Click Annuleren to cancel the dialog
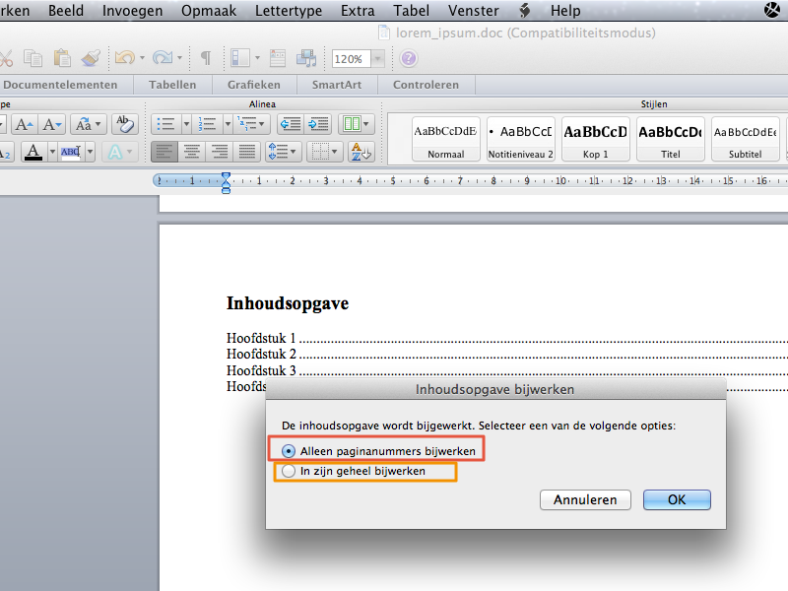The image size is (788, 591). point(585,500)
